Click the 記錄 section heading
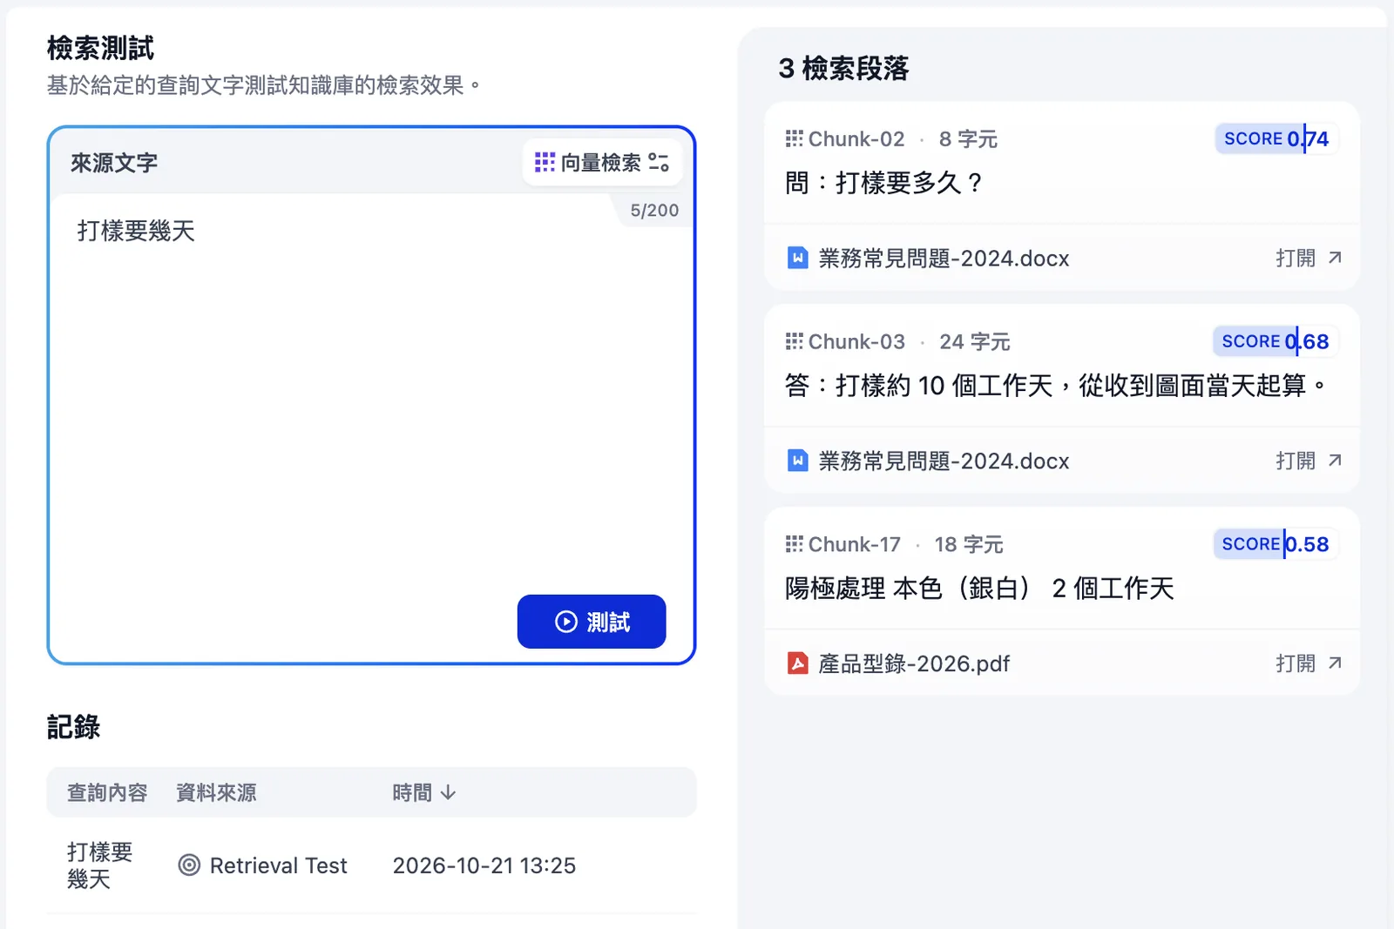The height and width of the screenshot is (929, 1394). pos(73,726)
